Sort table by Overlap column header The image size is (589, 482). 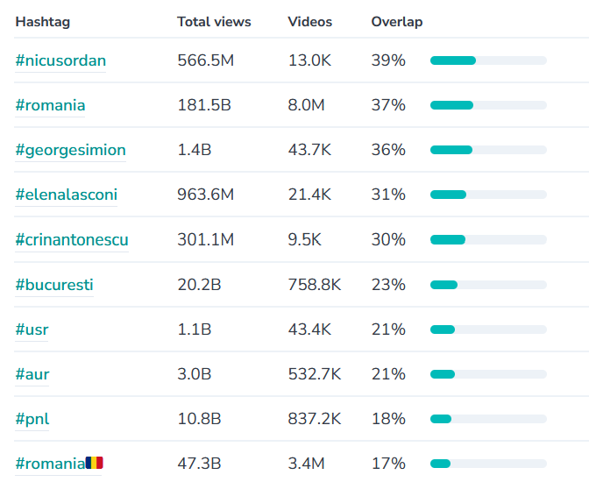point(396,22)
